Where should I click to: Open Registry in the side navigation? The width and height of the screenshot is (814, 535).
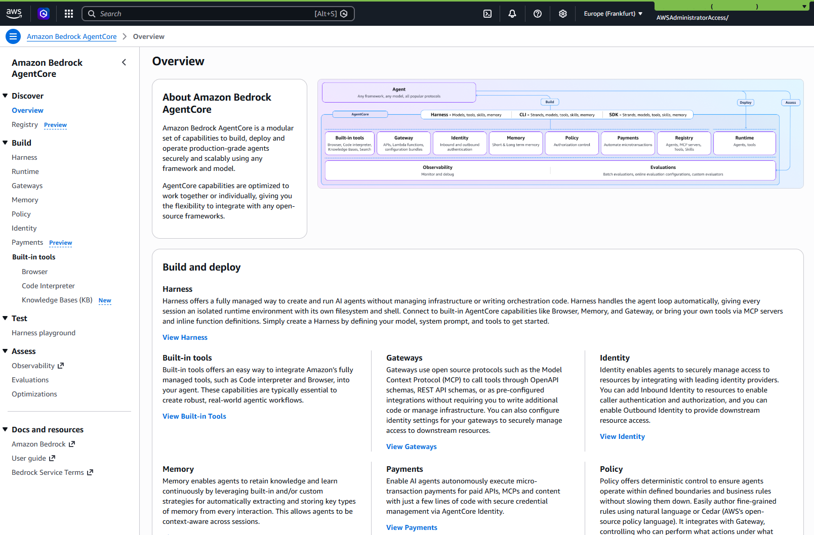[x=25, y=124]
